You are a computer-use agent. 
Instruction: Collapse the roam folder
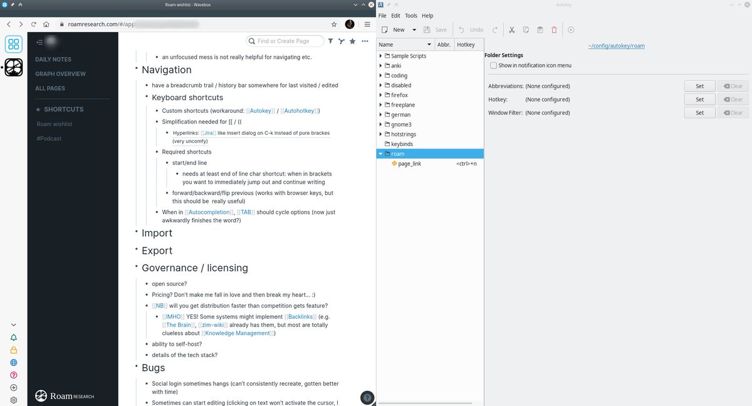pos(380,154)
